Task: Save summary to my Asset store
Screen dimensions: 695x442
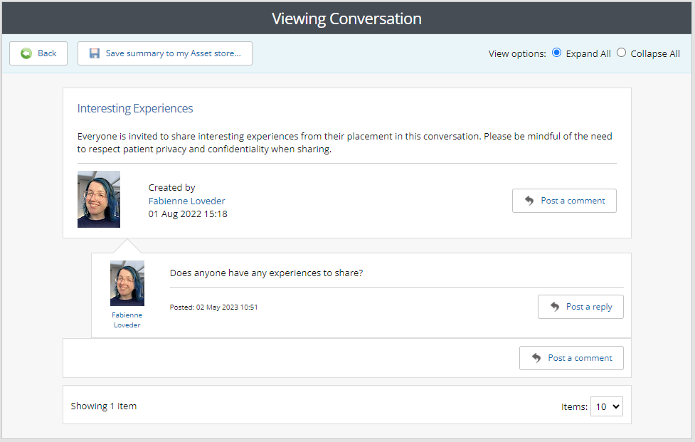Action: coord(165,53)
